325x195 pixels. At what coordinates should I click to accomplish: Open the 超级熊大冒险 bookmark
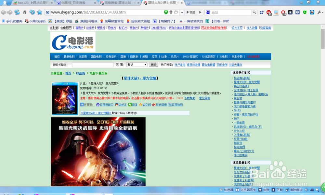138,21
